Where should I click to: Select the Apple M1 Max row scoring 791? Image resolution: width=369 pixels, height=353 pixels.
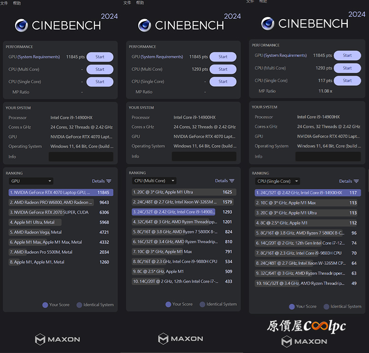pyautogui.click(x=184, y=252)
